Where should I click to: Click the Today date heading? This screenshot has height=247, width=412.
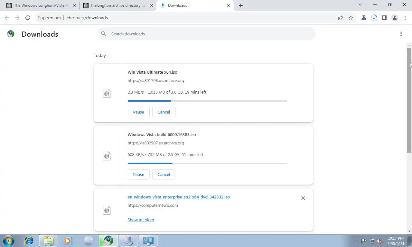100,55
